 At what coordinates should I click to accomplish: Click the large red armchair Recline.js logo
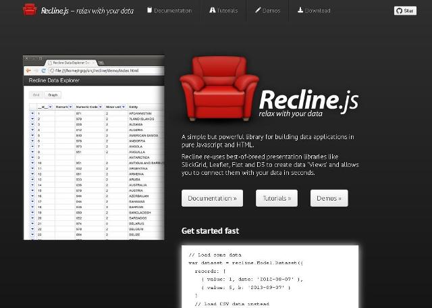(269, 88)
